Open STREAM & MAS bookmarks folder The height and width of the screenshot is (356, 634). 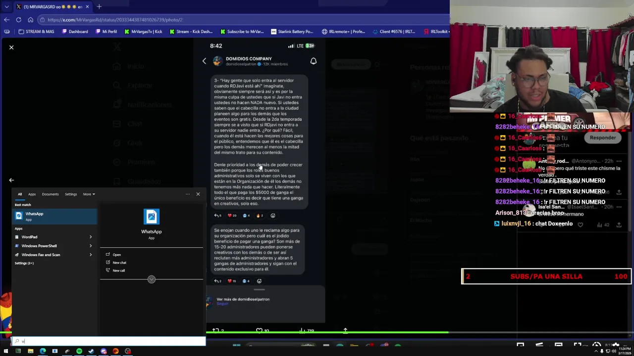pyautogui.click(x=36, y=32)
